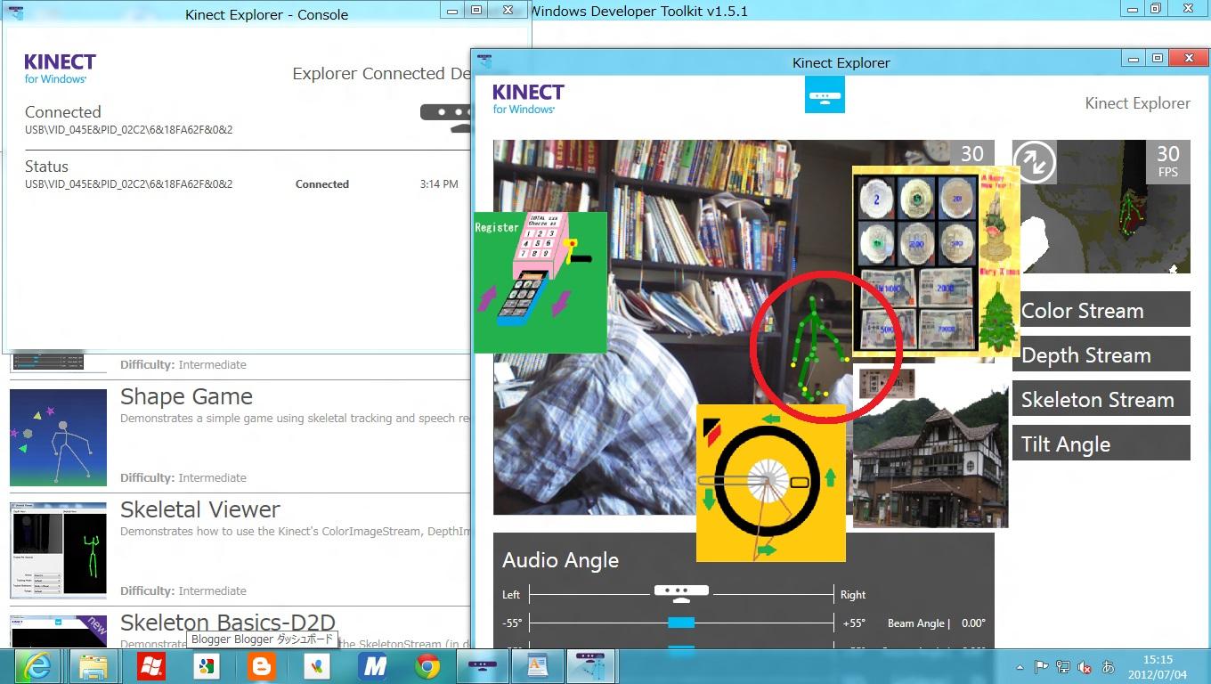Image resolution: width=1211 pixels, height=684 pixels.
Task: Click the bold Connected status value
Action: (x=322, y=184)
